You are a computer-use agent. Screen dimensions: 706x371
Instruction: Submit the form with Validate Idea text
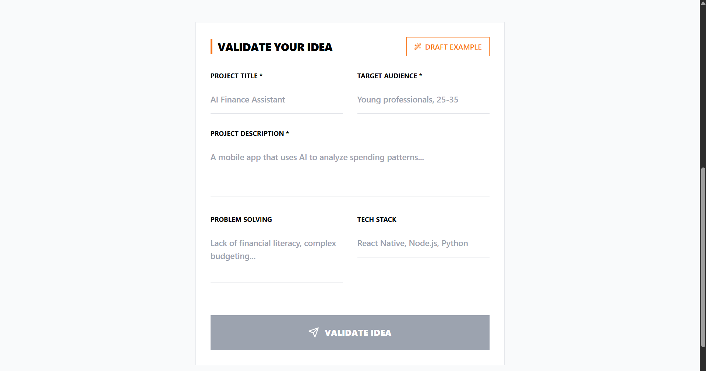click(358, 333)
